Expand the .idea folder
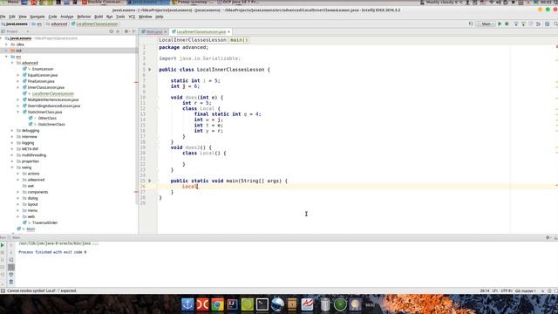Viewport: 558px width, 314px height. [x=6, y=44]
